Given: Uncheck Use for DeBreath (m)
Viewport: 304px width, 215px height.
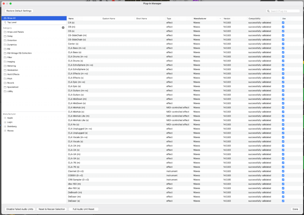Looking at the screenshot, I should click(283, 193).
